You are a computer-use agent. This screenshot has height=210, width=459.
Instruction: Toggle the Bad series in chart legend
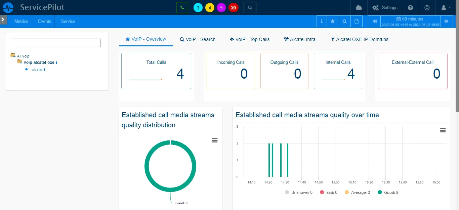click(329, 193)
